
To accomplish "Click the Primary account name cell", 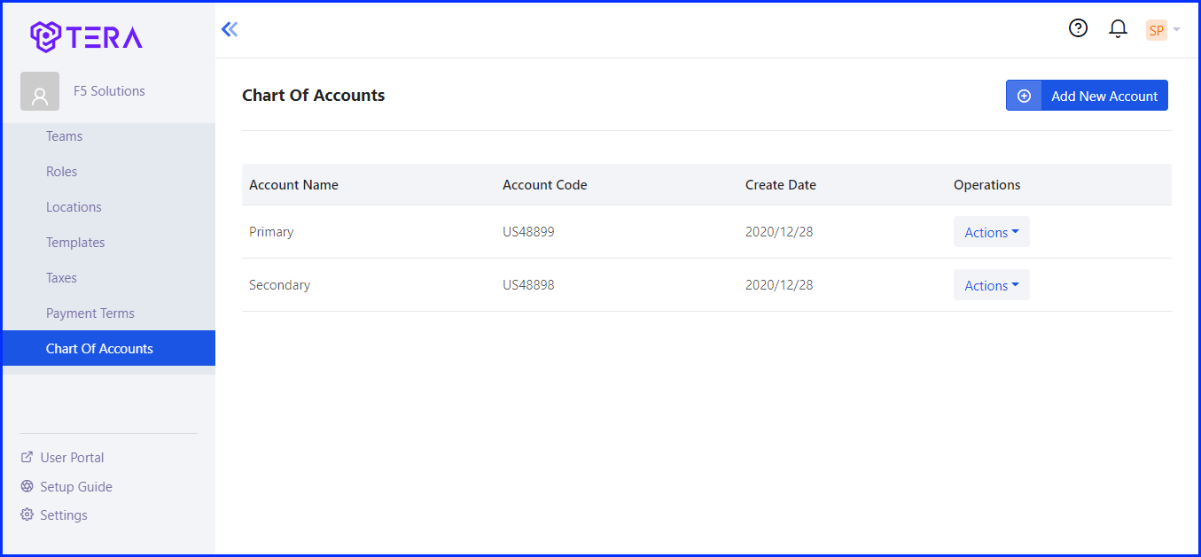I will [271, 232].
